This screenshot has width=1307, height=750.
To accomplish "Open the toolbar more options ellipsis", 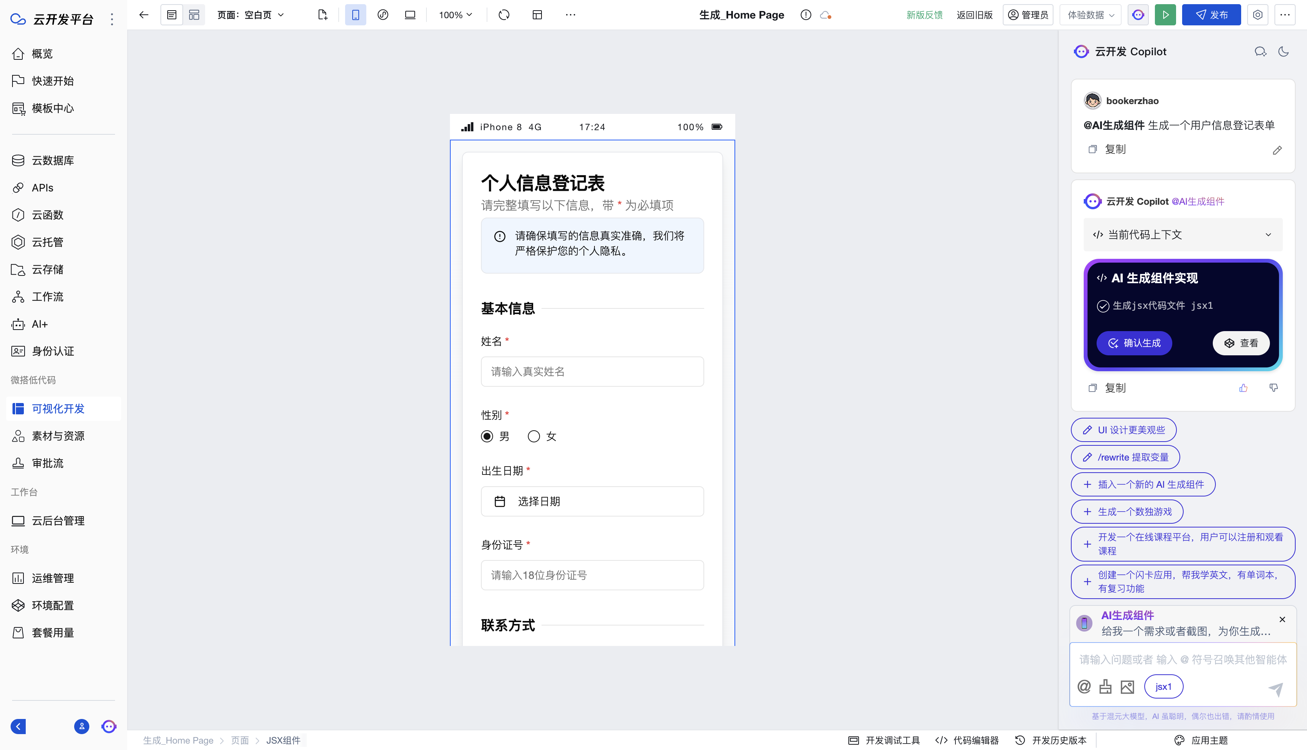I will tap(570, 15).
